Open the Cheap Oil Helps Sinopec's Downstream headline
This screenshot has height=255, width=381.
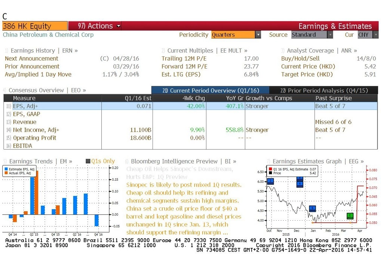click(x=179, y=173)
